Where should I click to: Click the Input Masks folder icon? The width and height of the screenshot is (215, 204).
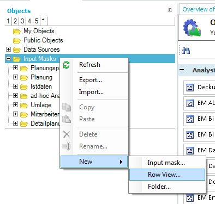point(17,59)
